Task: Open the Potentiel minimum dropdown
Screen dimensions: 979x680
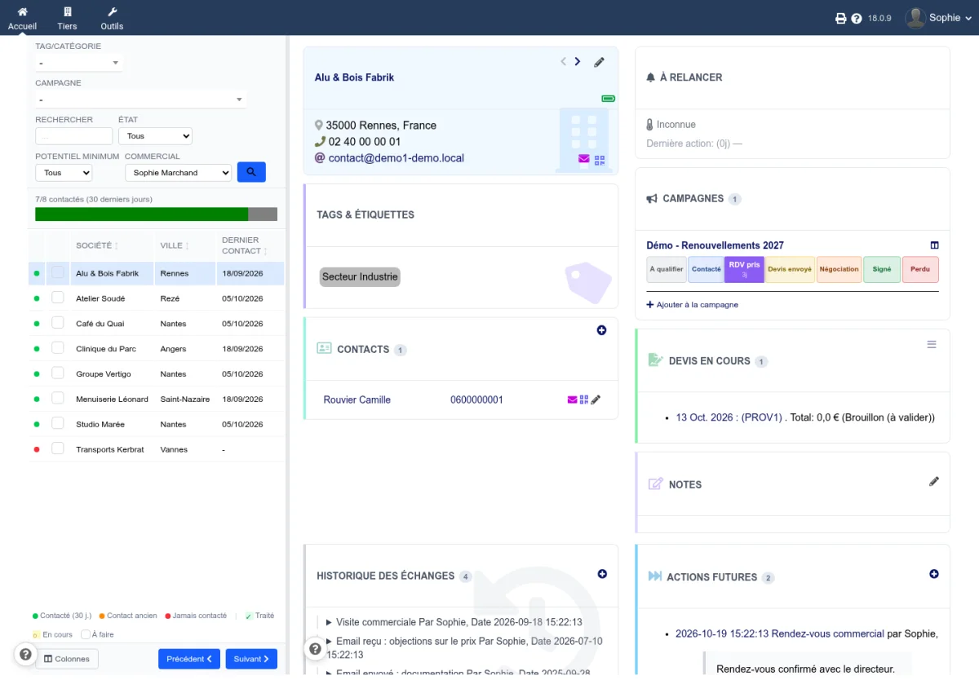Action: [x=64, y=173]
